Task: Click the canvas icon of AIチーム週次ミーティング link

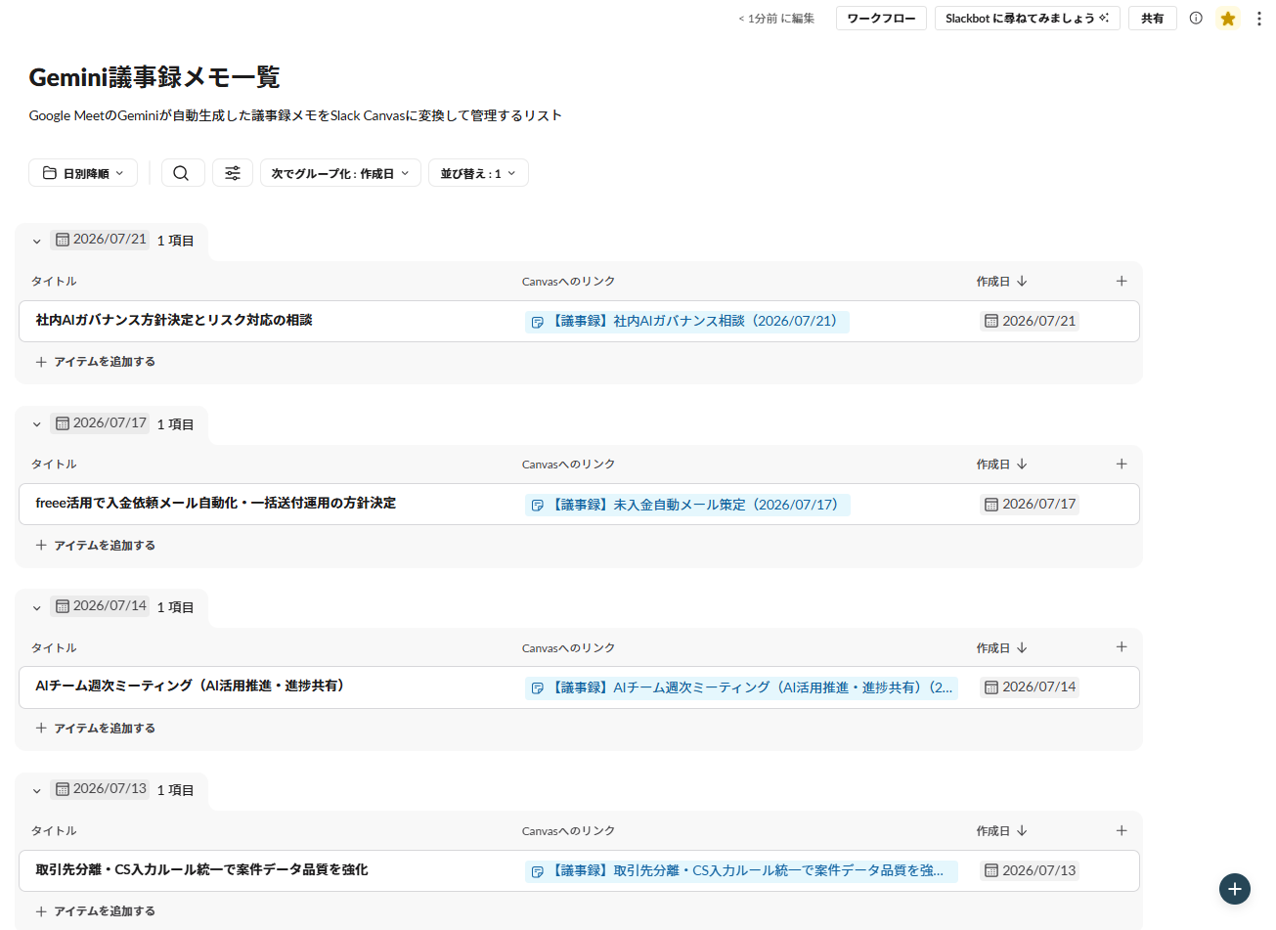Action: [537, 687]
